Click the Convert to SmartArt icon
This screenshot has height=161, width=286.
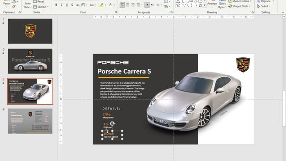pyautogui.click(x=167, y=7)
